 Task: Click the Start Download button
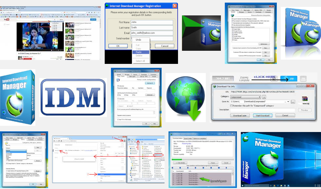tap(262, 115)
